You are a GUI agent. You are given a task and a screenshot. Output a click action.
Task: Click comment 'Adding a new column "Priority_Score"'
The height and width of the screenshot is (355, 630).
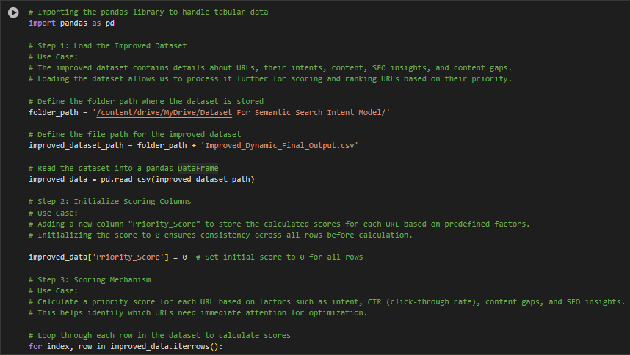[x=279, y=224]
